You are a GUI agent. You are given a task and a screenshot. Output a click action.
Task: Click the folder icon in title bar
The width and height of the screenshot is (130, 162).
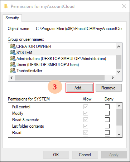[6, 6]
